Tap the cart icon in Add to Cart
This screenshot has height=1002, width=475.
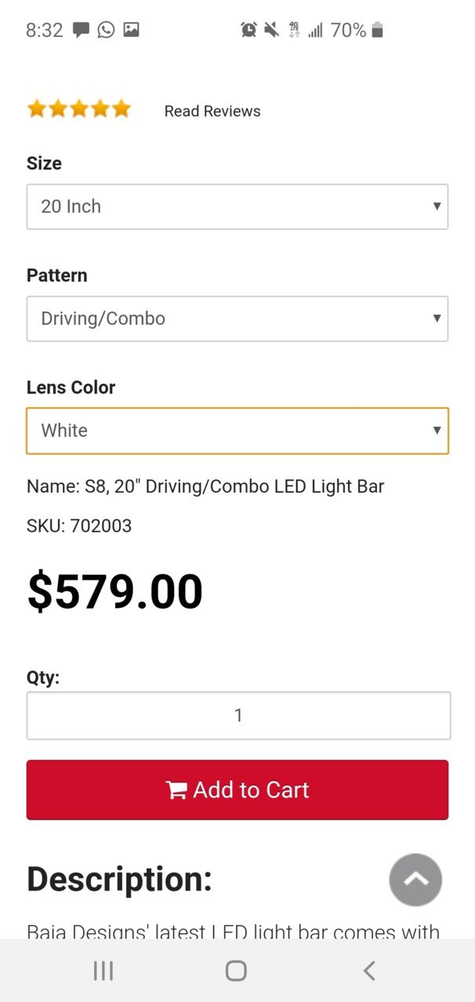tap(176, 790)
